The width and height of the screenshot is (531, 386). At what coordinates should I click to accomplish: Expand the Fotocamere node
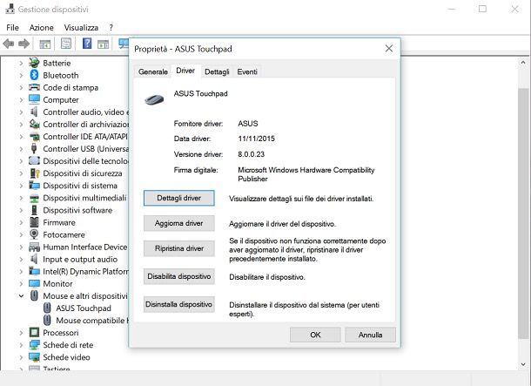(21, 235)
